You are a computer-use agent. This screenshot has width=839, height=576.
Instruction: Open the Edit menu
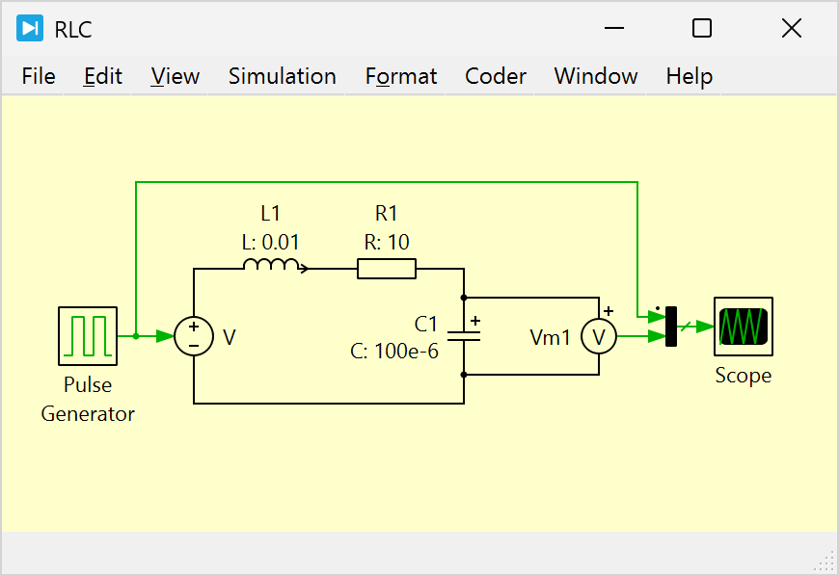pos(103,76)
